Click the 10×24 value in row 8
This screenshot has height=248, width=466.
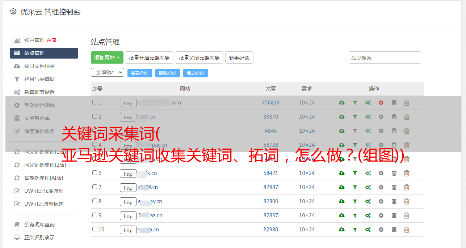pos(307,201)
